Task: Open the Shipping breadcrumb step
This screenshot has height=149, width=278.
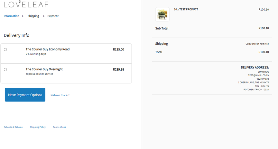Action: tap(33, 16)
